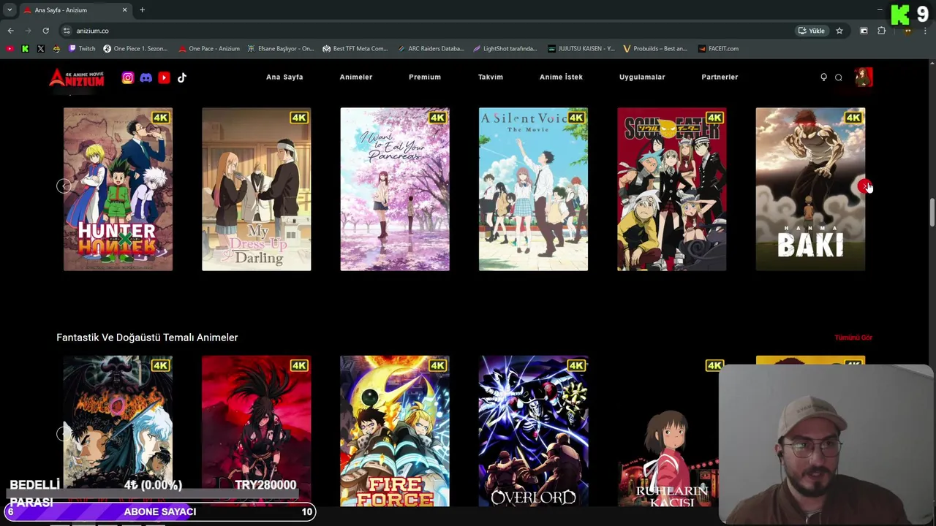View site information icon in address bar

[x=67, y=31]
